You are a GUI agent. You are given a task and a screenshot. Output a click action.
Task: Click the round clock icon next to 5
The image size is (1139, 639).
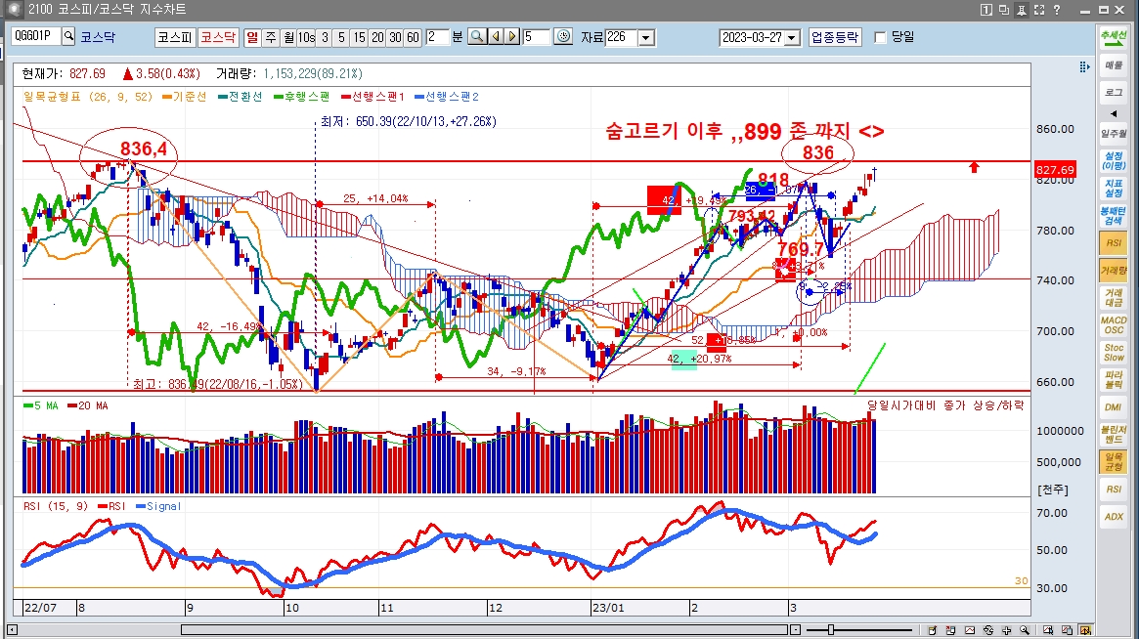(x=563, y=36)
